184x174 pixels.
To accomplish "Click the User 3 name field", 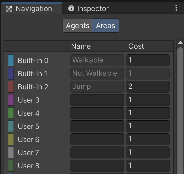I will pos(97,100).
